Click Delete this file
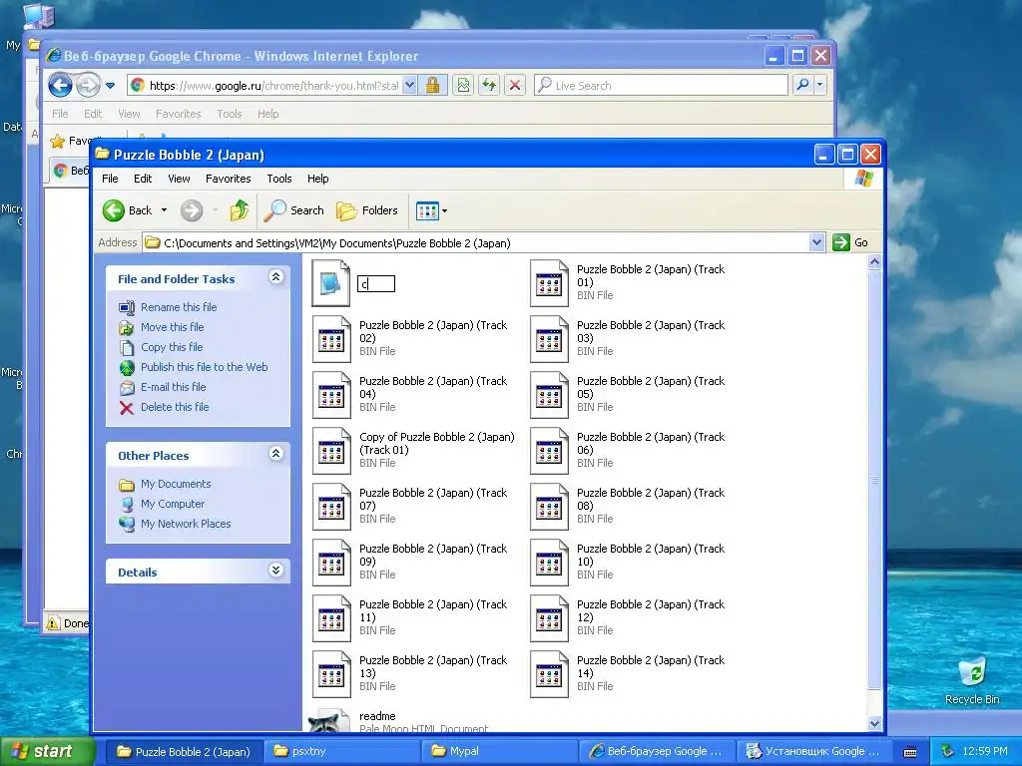Image resolution: width=1022 pixels, height=766 pixels. (x=175, y=407)
